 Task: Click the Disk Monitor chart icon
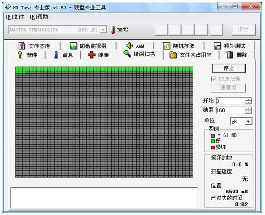pos(73,46)
